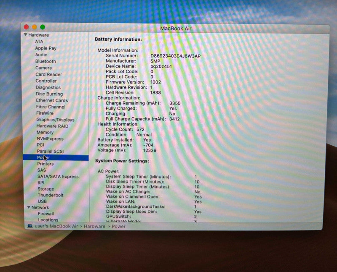This screenshot has height=272, width=337.
Task: Click firmware version value 1002
Action: pyautogui.click(x=155, y=82)
